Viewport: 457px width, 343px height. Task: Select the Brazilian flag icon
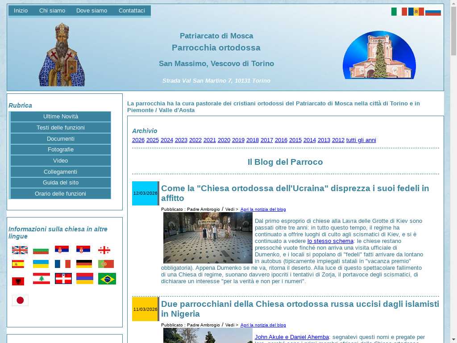coord(107,279)
